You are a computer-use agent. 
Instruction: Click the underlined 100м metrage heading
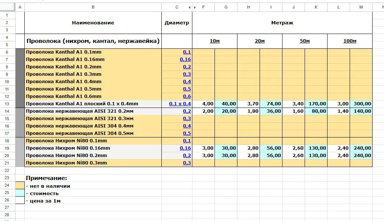tap(349, 41)
